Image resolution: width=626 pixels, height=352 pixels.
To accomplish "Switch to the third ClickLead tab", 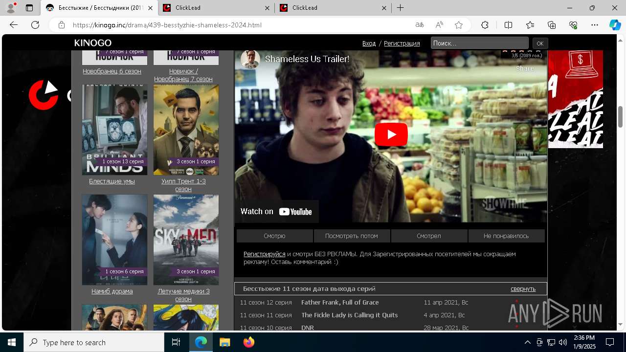I will coord(333,8).
